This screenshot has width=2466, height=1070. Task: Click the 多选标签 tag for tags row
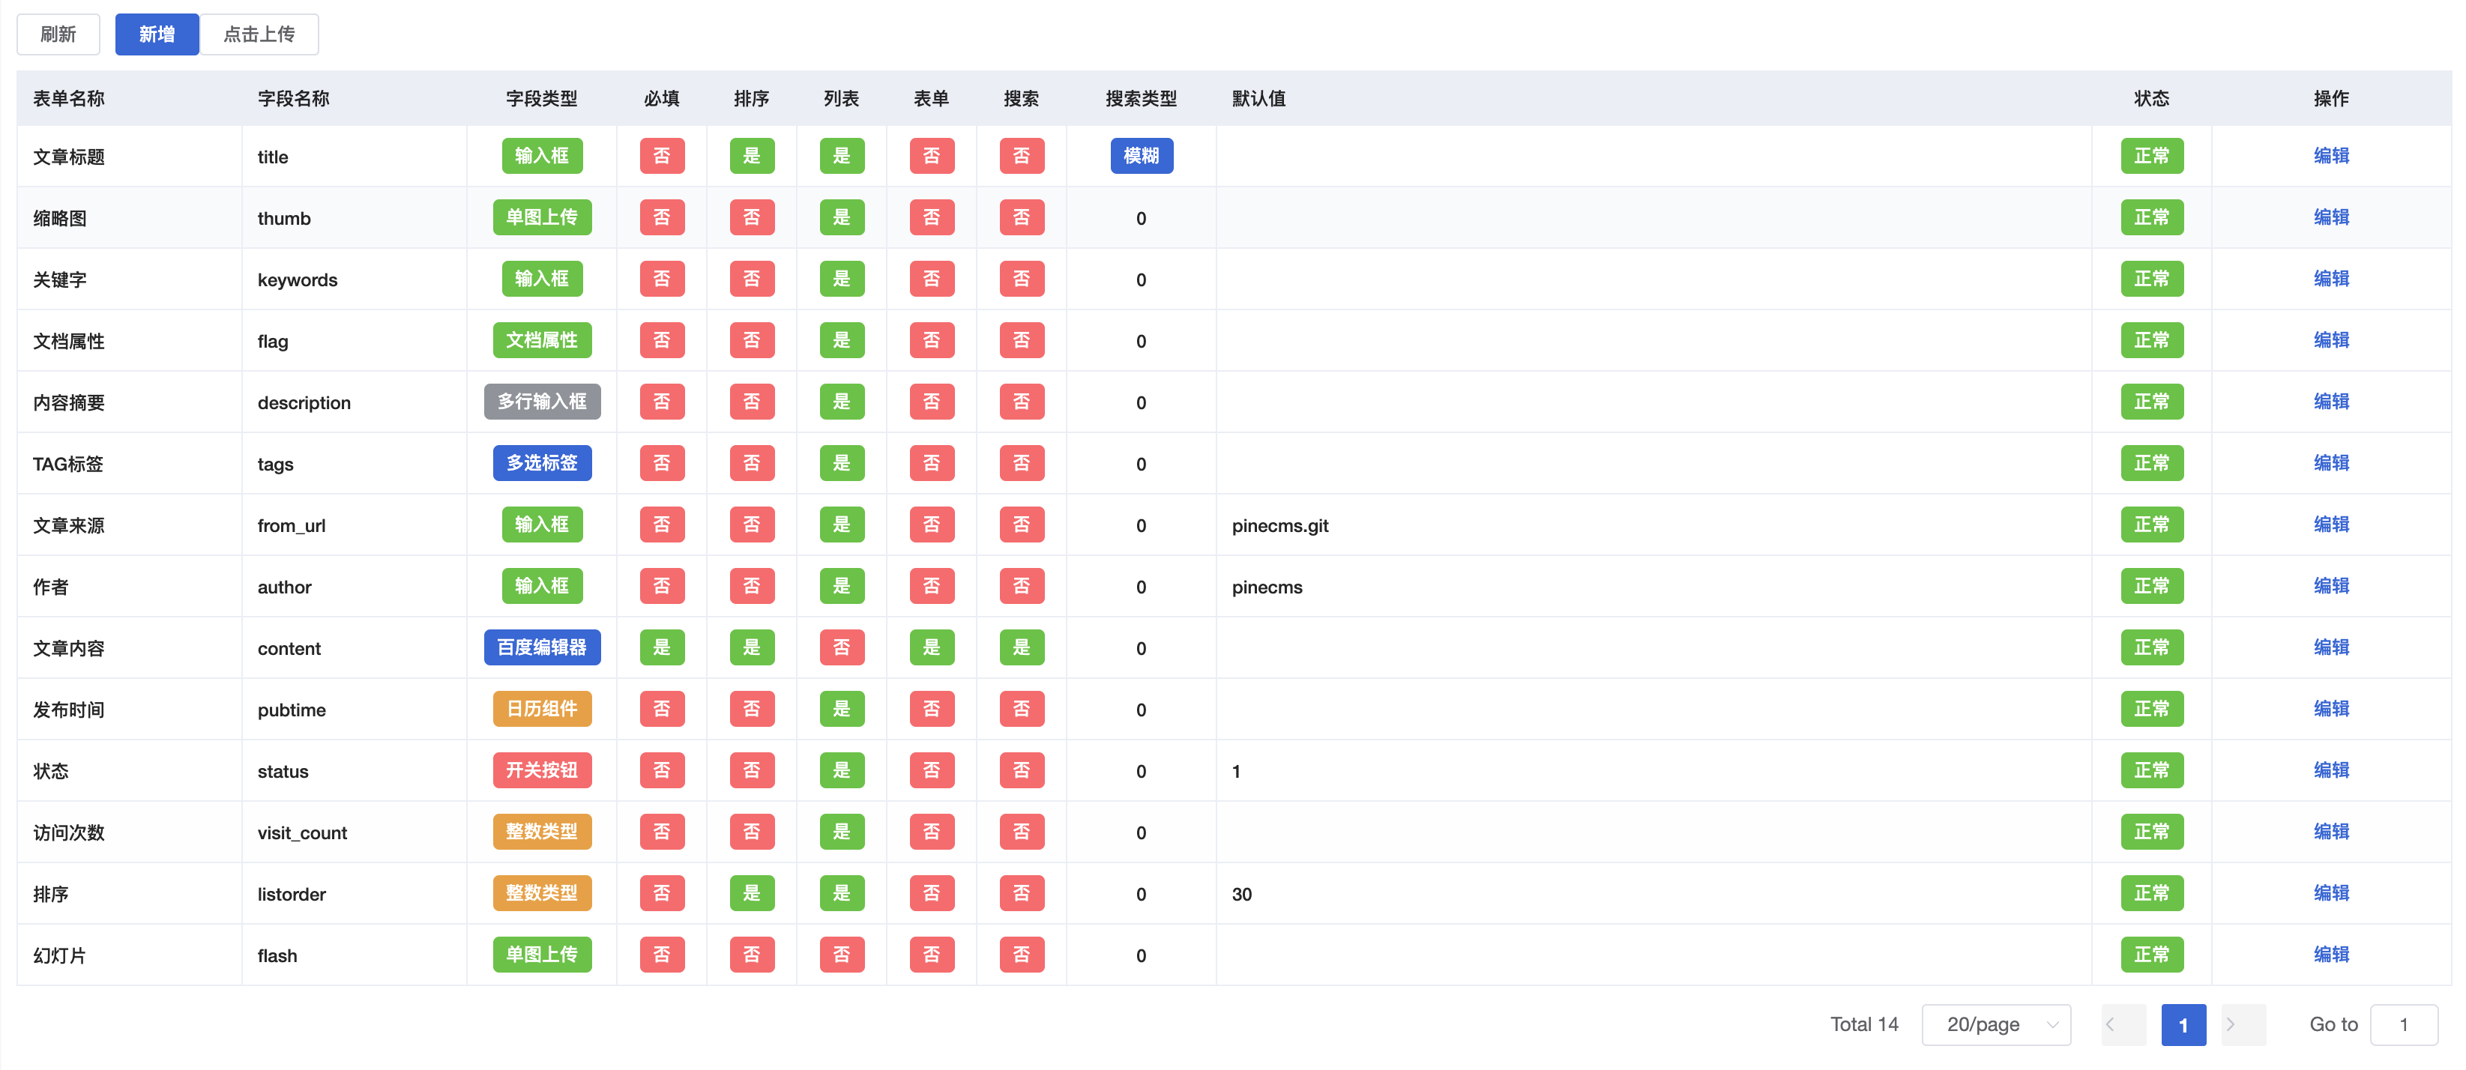542,463
